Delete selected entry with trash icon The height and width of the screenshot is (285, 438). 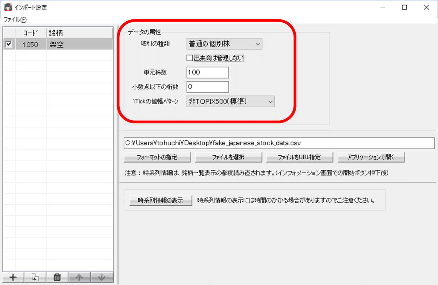click(58, 277)
